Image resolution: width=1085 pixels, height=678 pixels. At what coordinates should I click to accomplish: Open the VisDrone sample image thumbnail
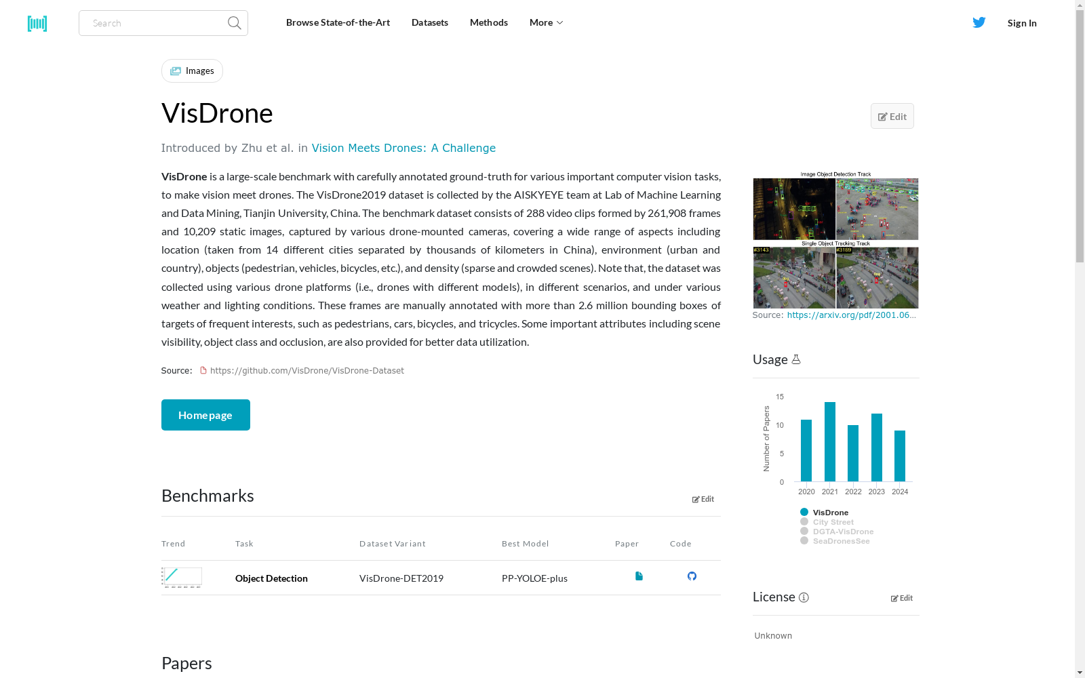(x=835, y=239)
